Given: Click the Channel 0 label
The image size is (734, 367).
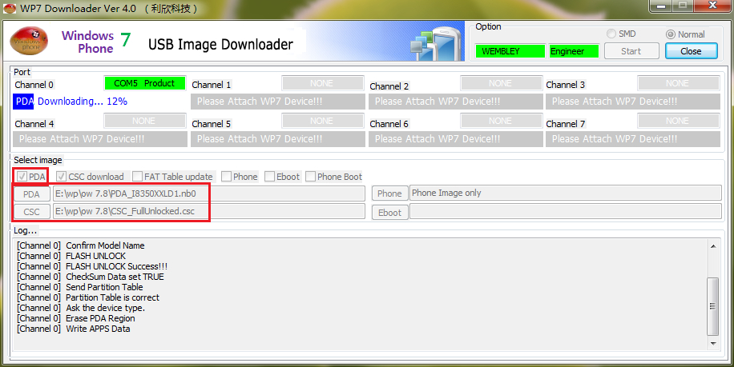Looking at the screenshot, I should pos(34,85).
